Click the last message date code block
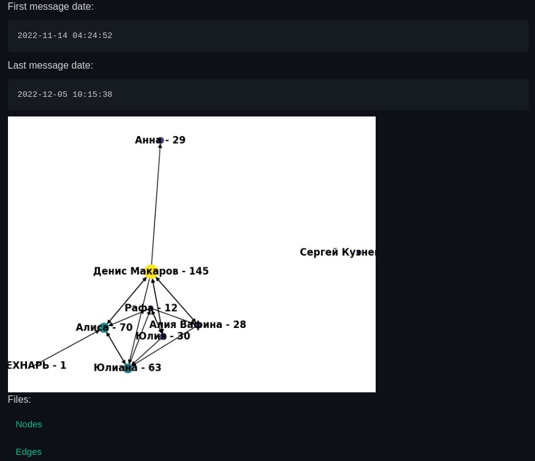 (x=268, y=95)
